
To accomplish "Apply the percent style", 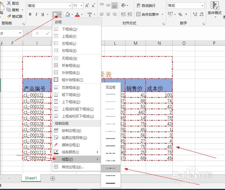I will pos(180,14).
